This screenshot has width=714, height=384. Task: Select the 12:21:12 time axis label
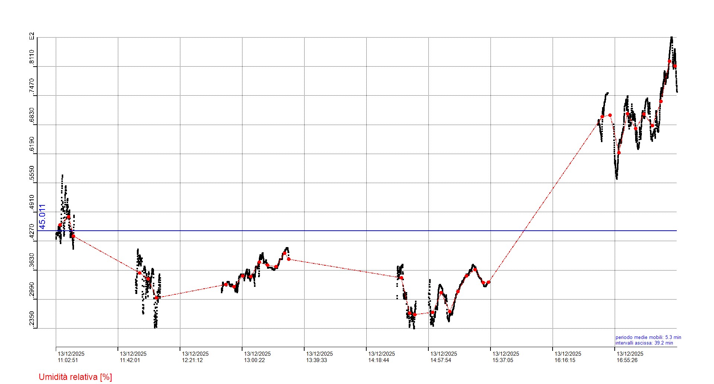pyautogui.click(x=192, y=360)
